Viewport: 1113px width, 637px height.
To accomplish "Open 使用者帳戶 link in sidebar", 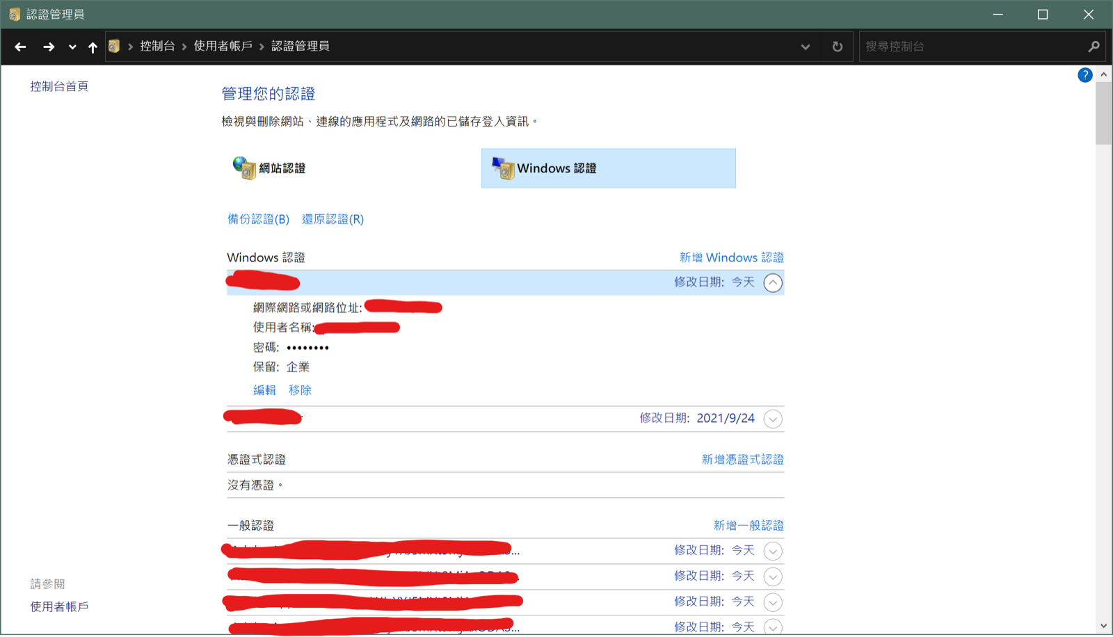I will tap(59, 607).
